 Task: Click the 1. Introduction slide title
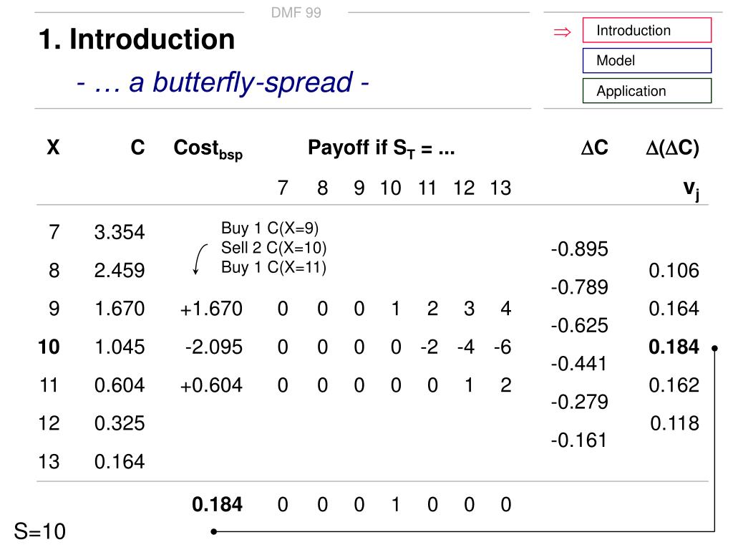(x=137, y=39)
